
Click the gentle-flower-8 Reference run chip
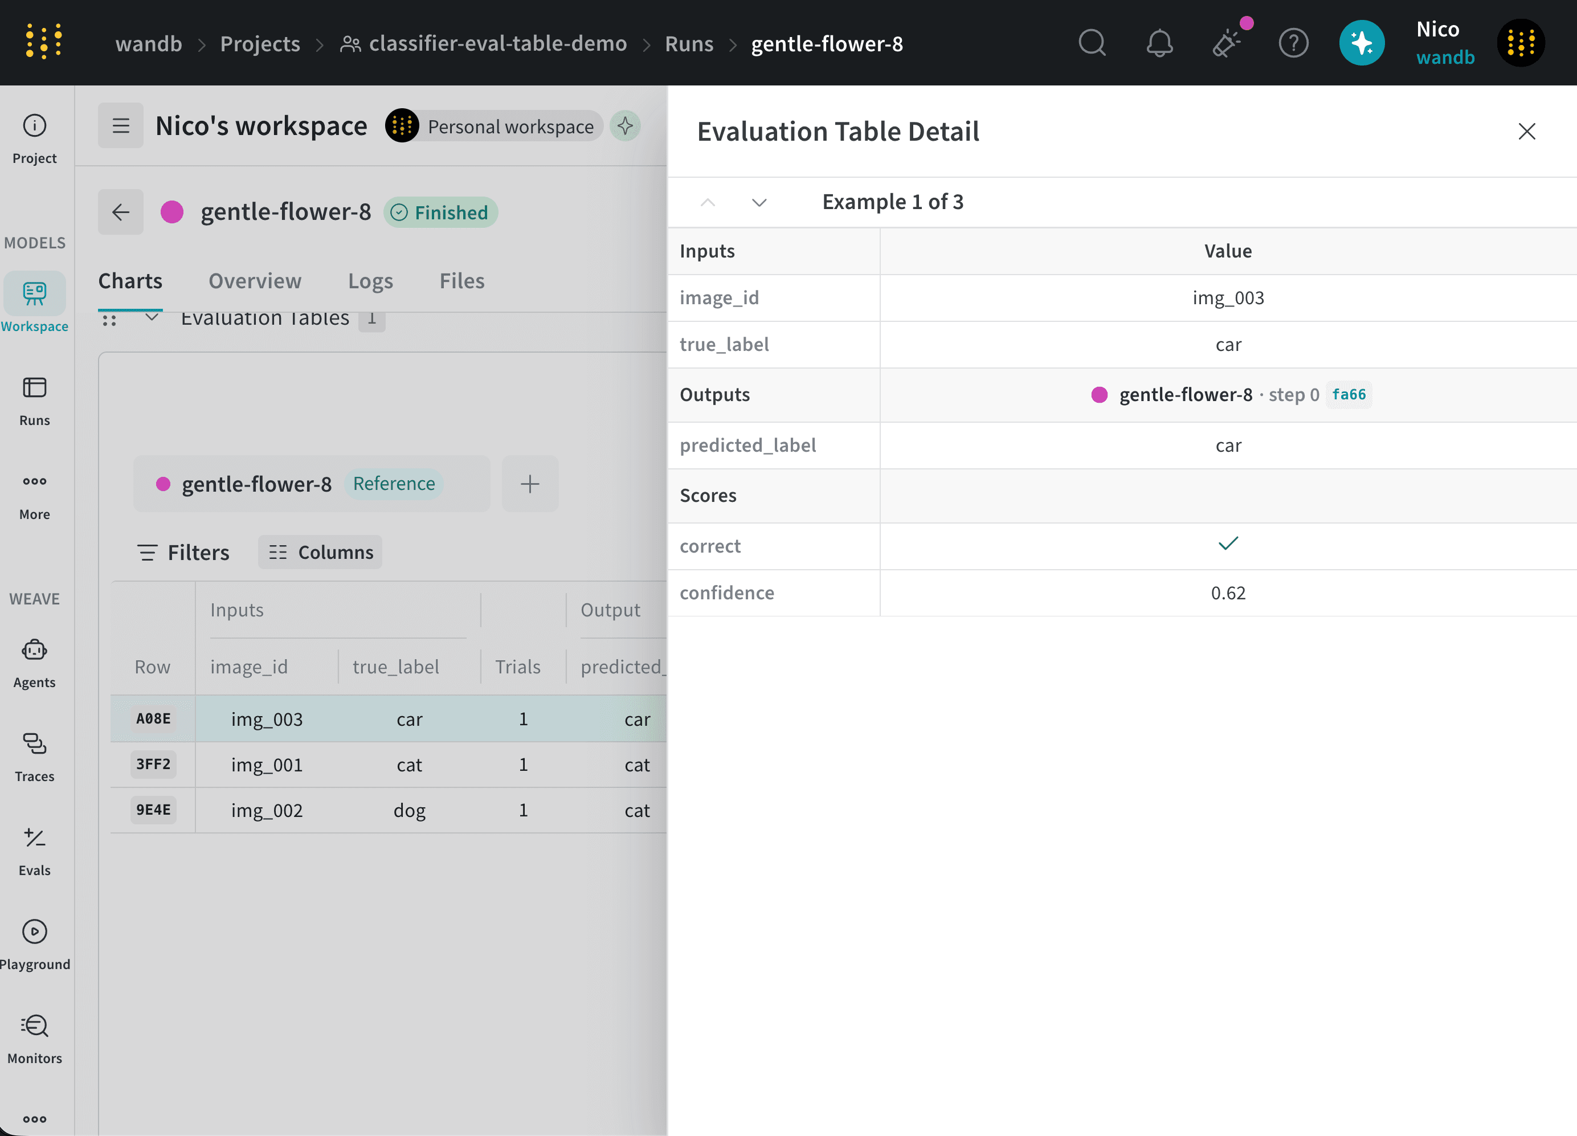[x=312, y=484]
